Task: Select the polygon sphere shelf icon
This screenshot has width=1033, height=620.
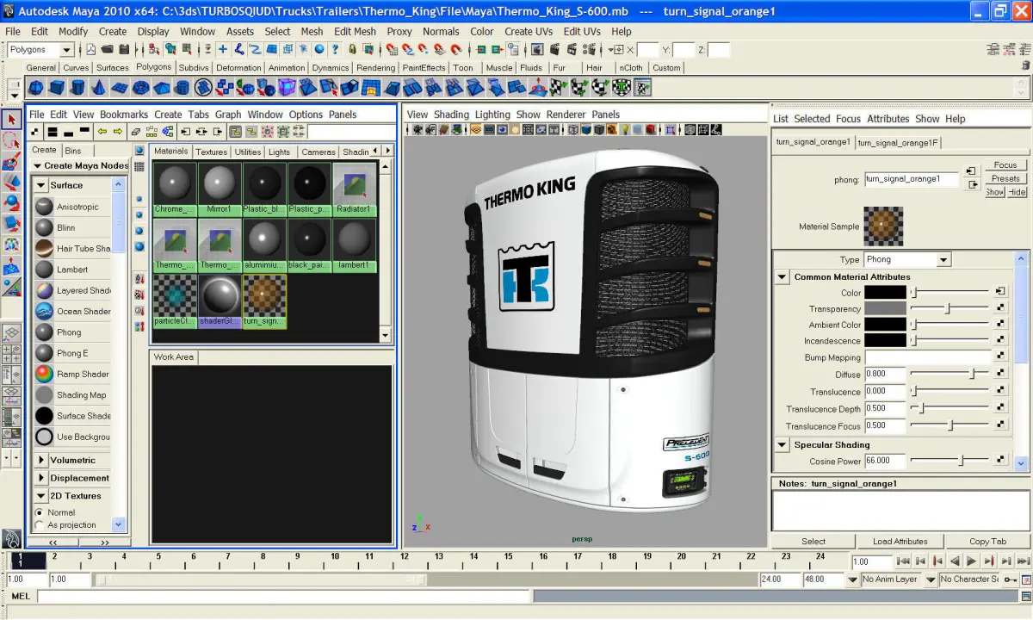Action: click(x=36, y=87)
